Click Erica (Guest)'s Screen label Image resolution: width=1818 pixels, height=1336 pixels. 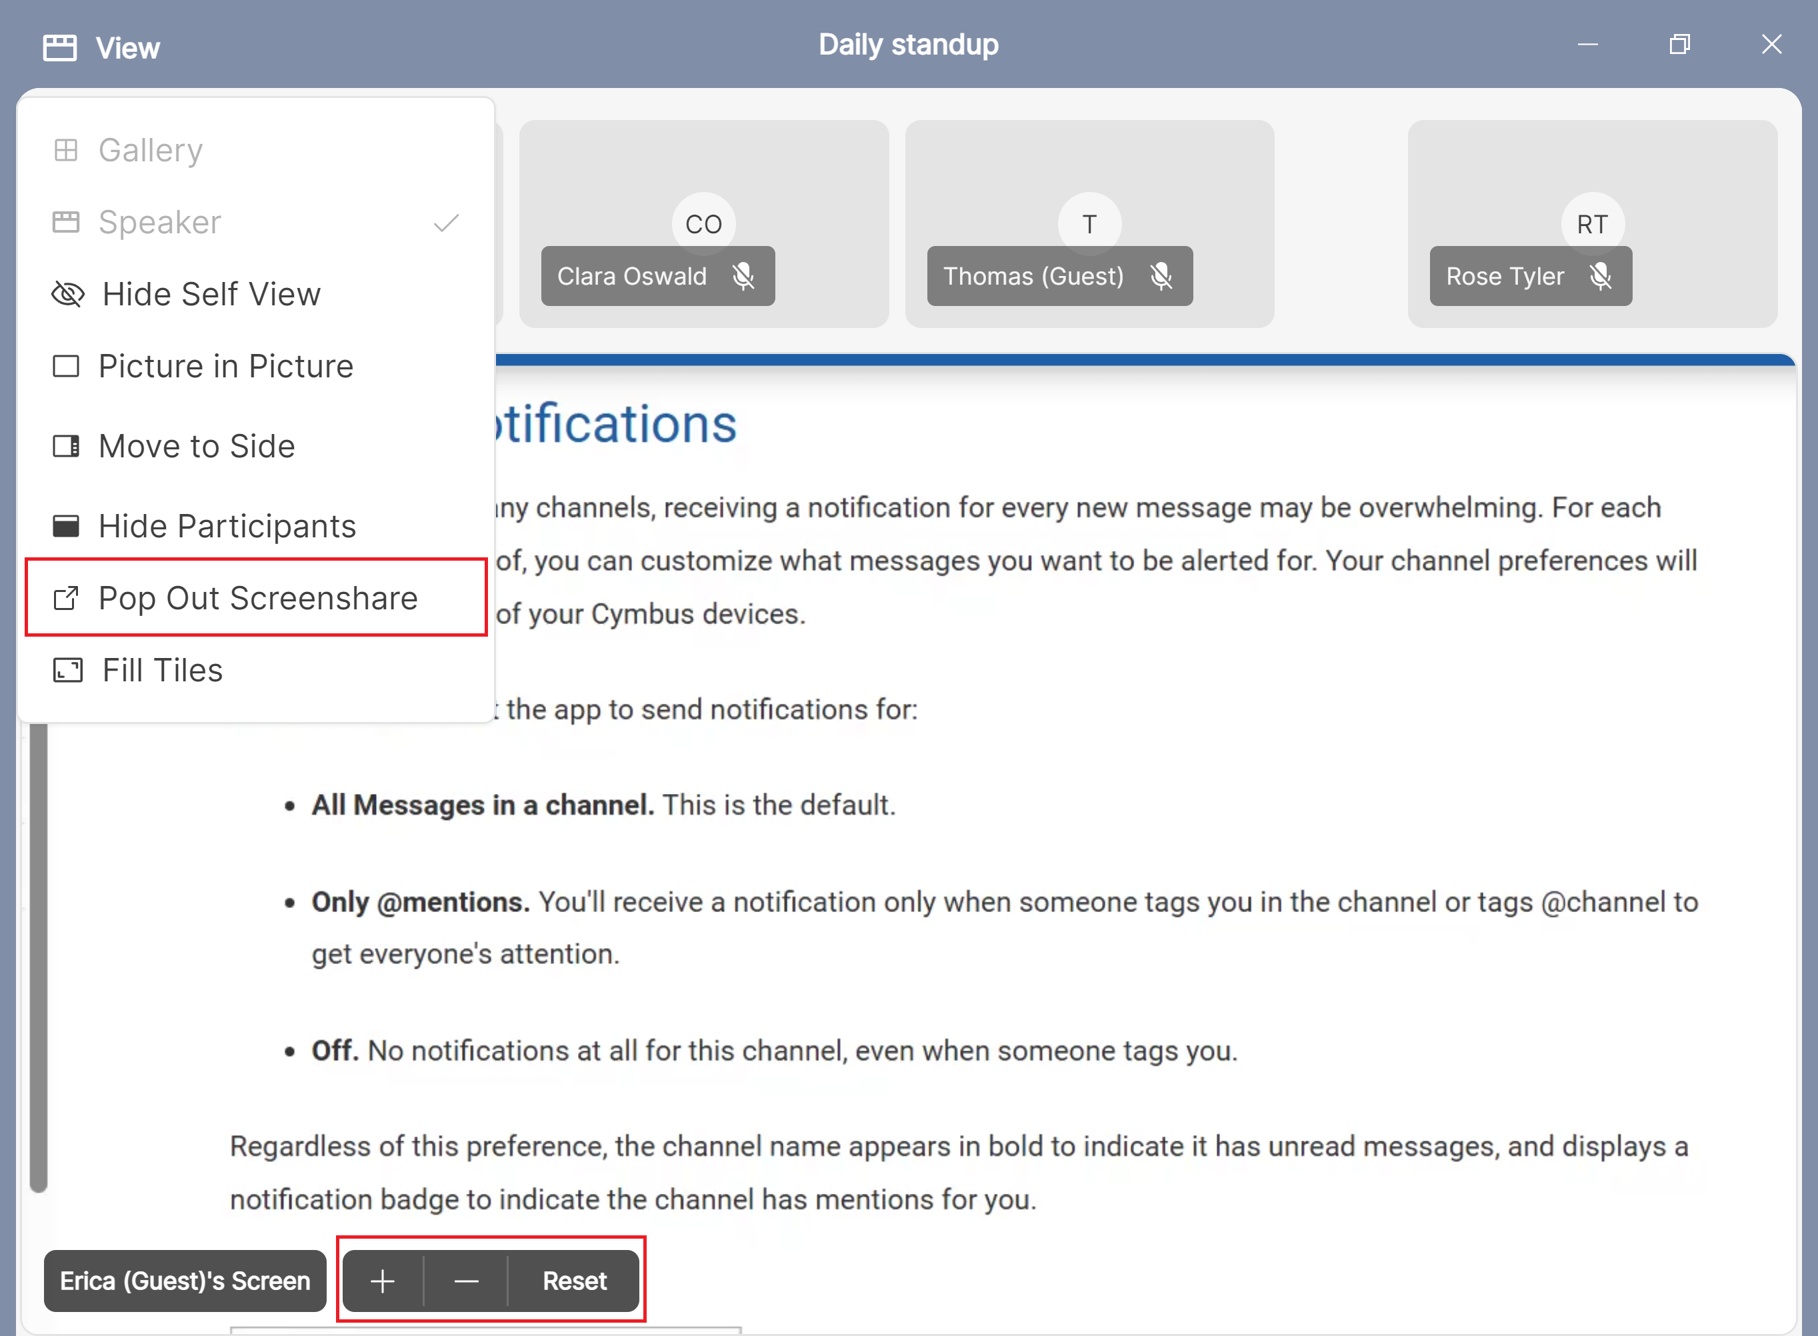point(185,1281)
